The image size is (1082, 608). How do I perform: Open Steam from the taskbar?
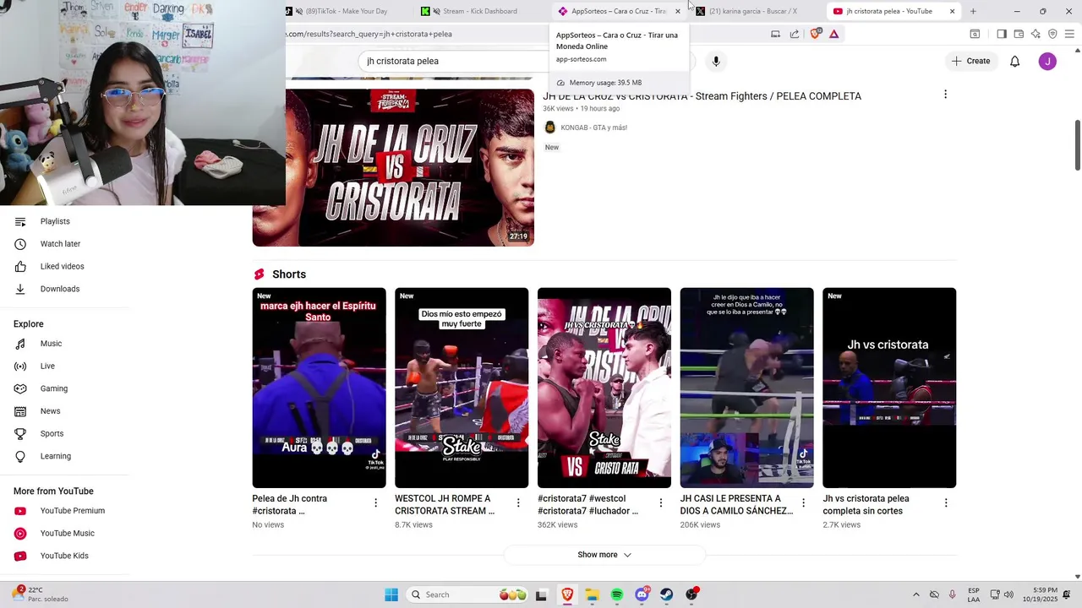(x=667, y=594)
